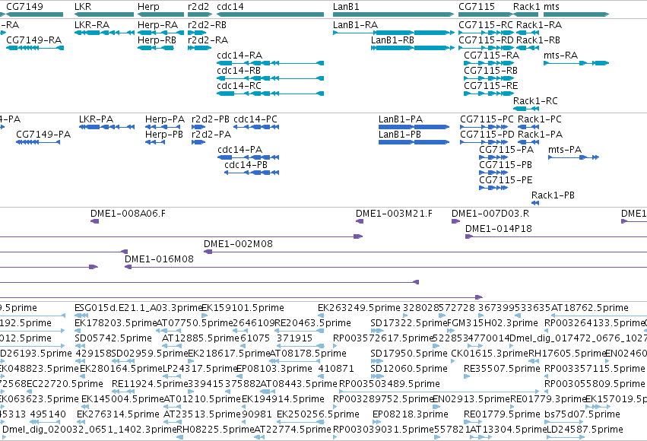Screen dimensions: 647x441
Task: Select the EK250256.5prime EST
Action: pos(300,423)
